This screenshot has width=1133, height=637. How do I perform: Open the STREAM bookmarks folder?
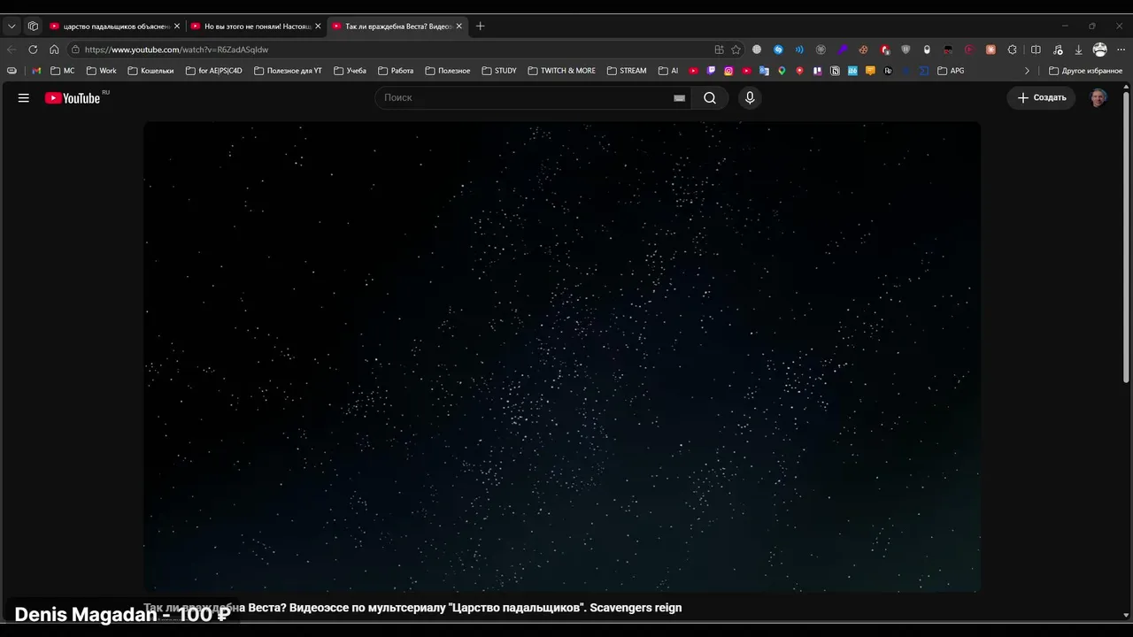click(x=627, y=71)
